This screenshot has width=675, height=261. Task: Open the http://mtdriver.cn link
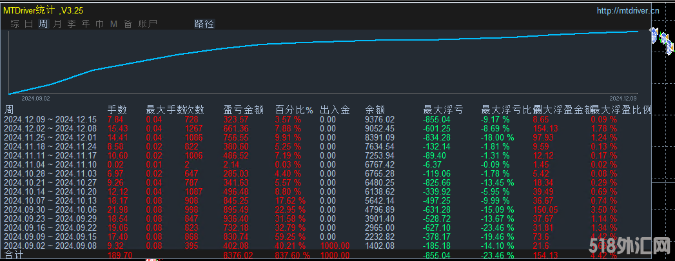pos(628,11)
